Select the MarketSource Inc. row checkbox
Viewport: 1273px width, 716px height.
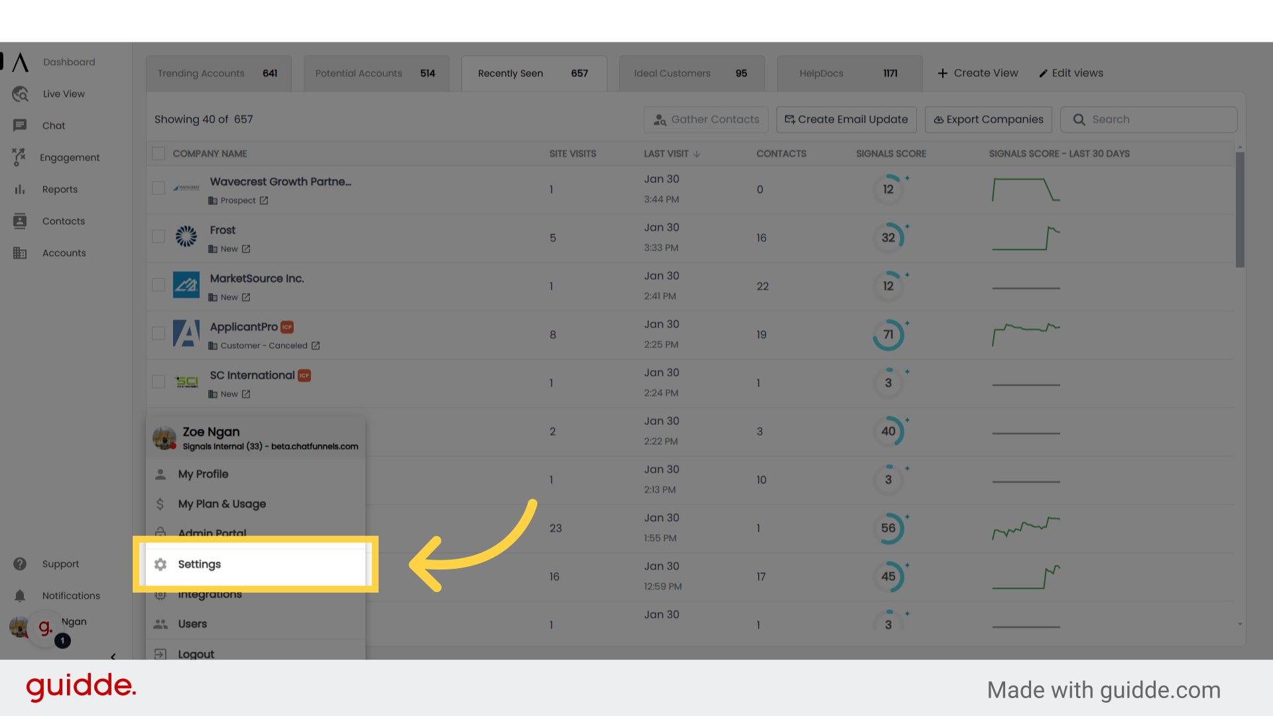pos(158,285)
